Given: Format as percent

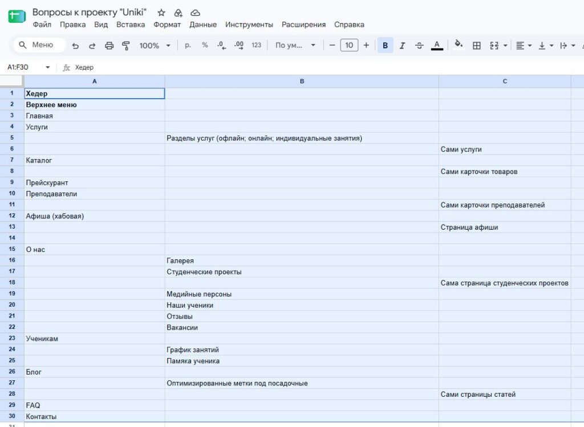Looking at the screenshot, I should click(205, 45).
